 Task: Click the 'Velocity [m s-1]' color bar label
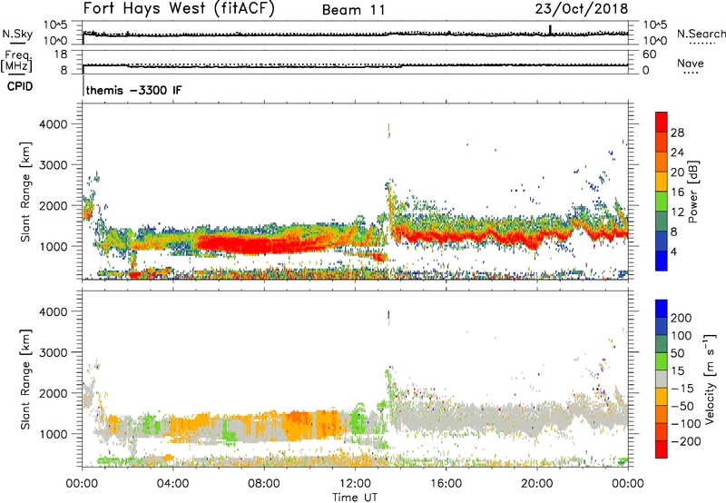tap(709, 380)
